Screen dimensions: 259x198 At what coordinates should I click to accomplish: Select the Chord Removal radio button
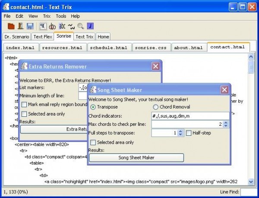point(155,107)
